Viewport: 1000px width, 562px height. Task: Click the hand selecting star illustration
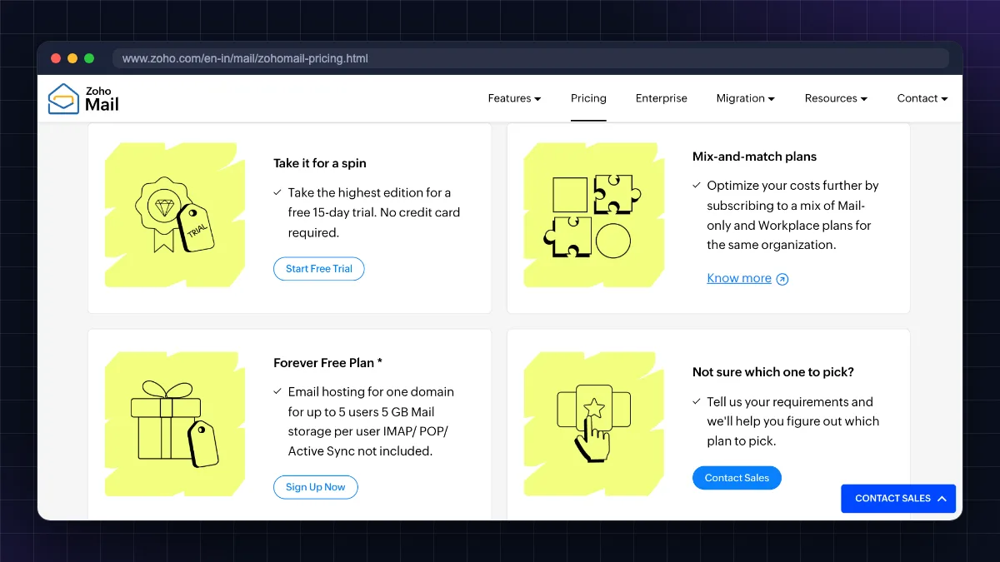592,423
